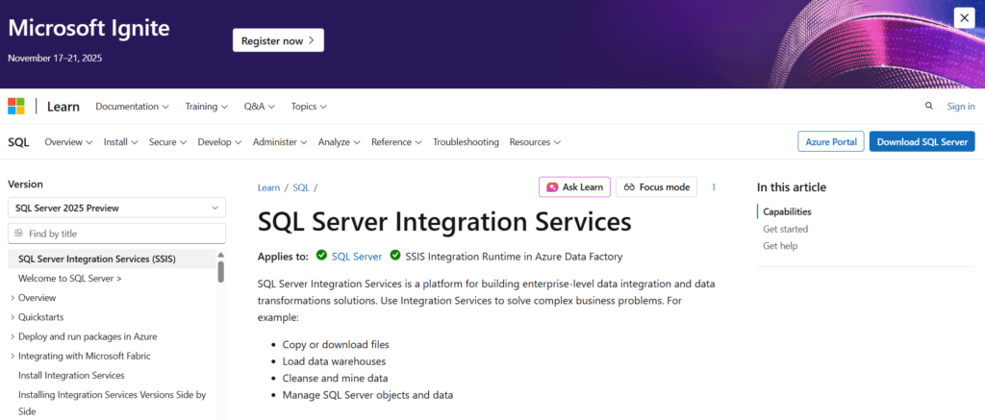Screen dimensions: 985x420
Task: Click 'SSIS Integration Runtime in Azure Data Factory' text
Action: coord(514,257)
